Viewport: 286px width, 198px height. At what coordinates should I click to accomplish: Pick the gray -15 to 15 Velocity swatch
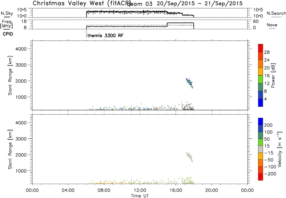pyautogui.click(x=261, y=149)
